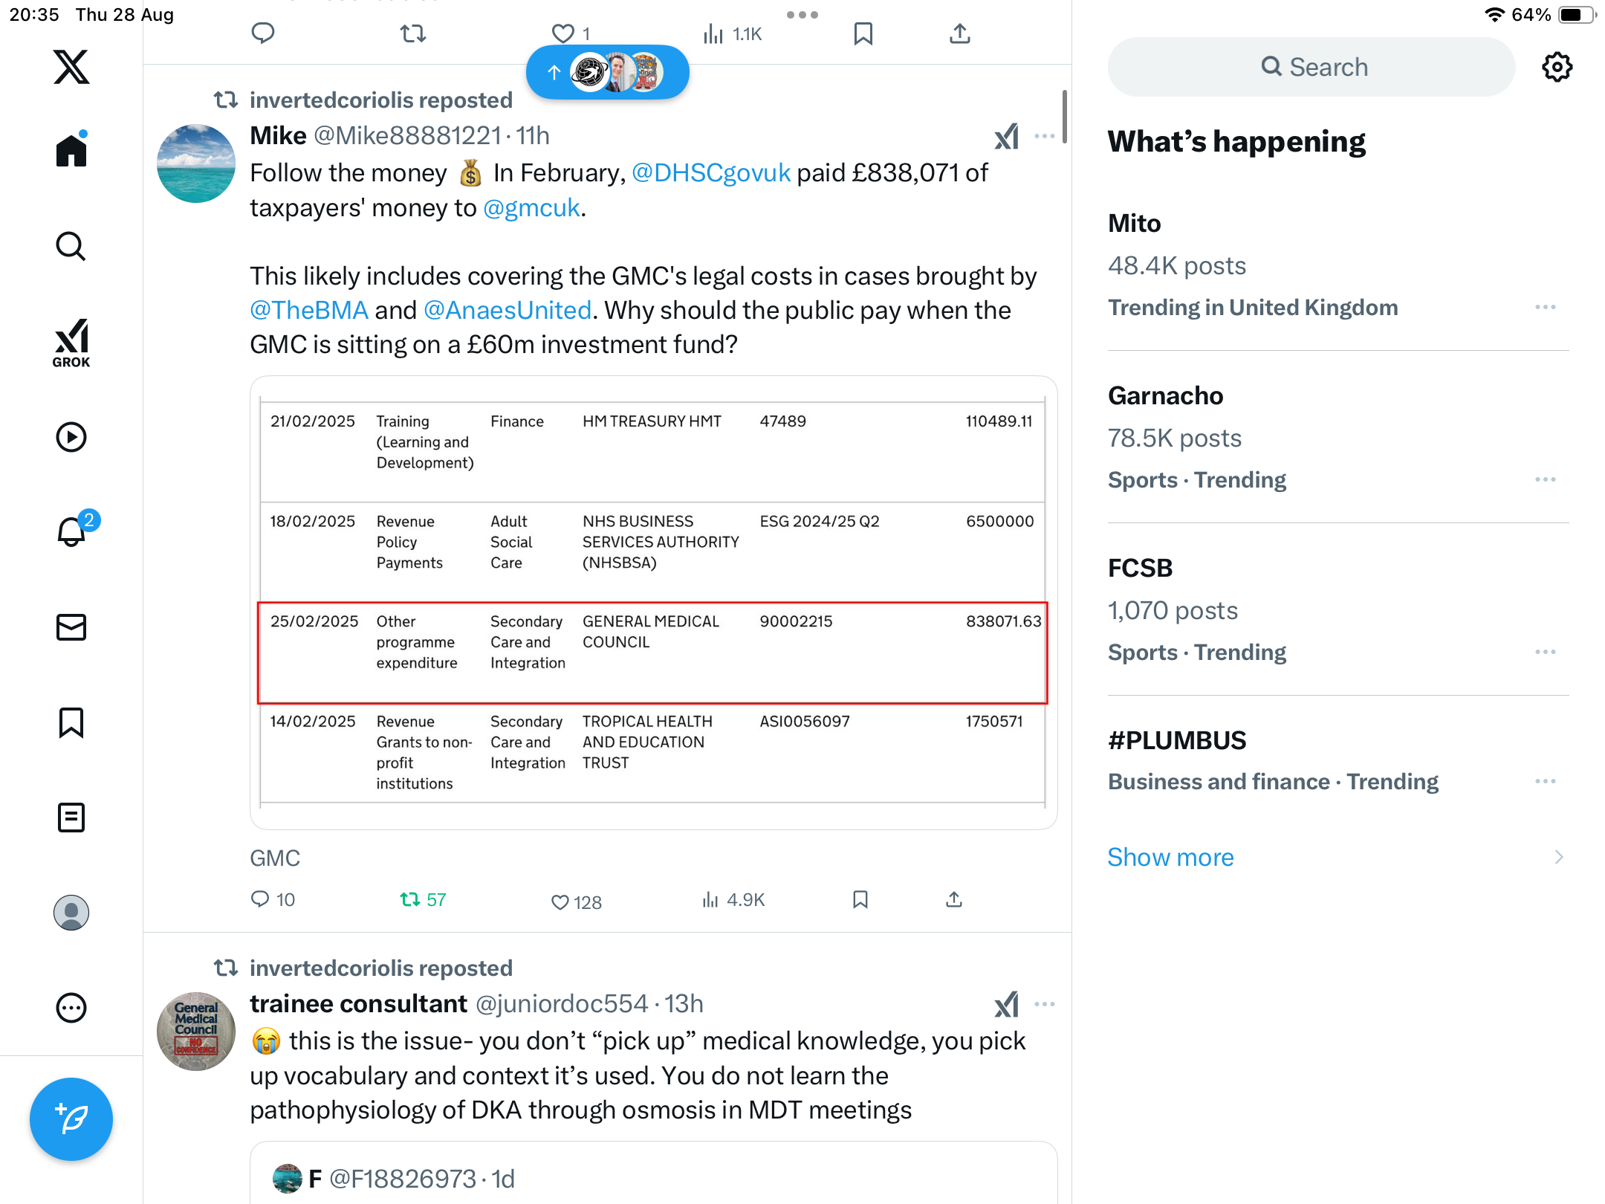Viewport: 1605px width, 1204px height.
Task: Toggle bookmark on Mike's GMC post
Action: [860, 900]
